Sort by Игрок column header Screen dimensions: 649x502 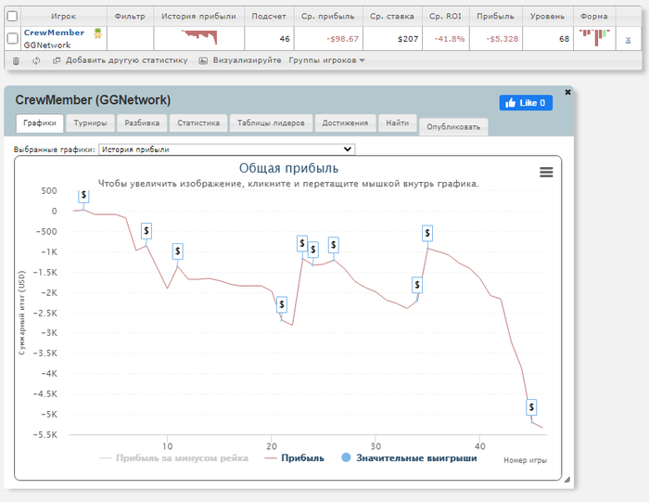[x=64, y=16]
